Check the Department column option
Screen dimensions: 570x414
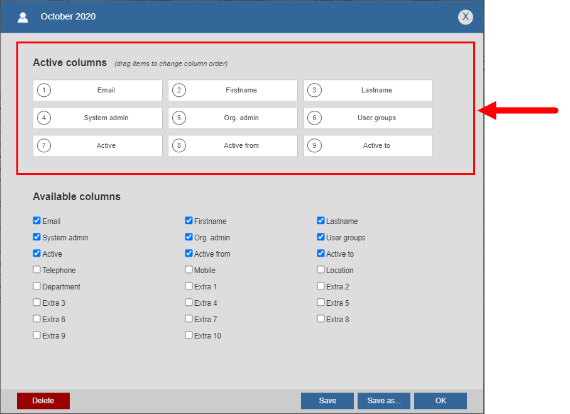point(36,286)
